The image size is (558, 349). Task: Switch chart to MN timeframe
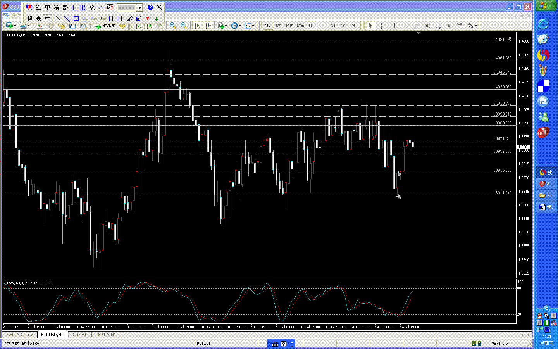[x=355, y=26]
